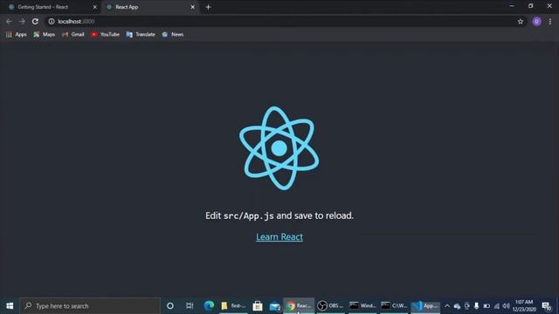Click the spinning React logo
The height and width of the screenshot is (314, 559).
[x=279, y=148]
